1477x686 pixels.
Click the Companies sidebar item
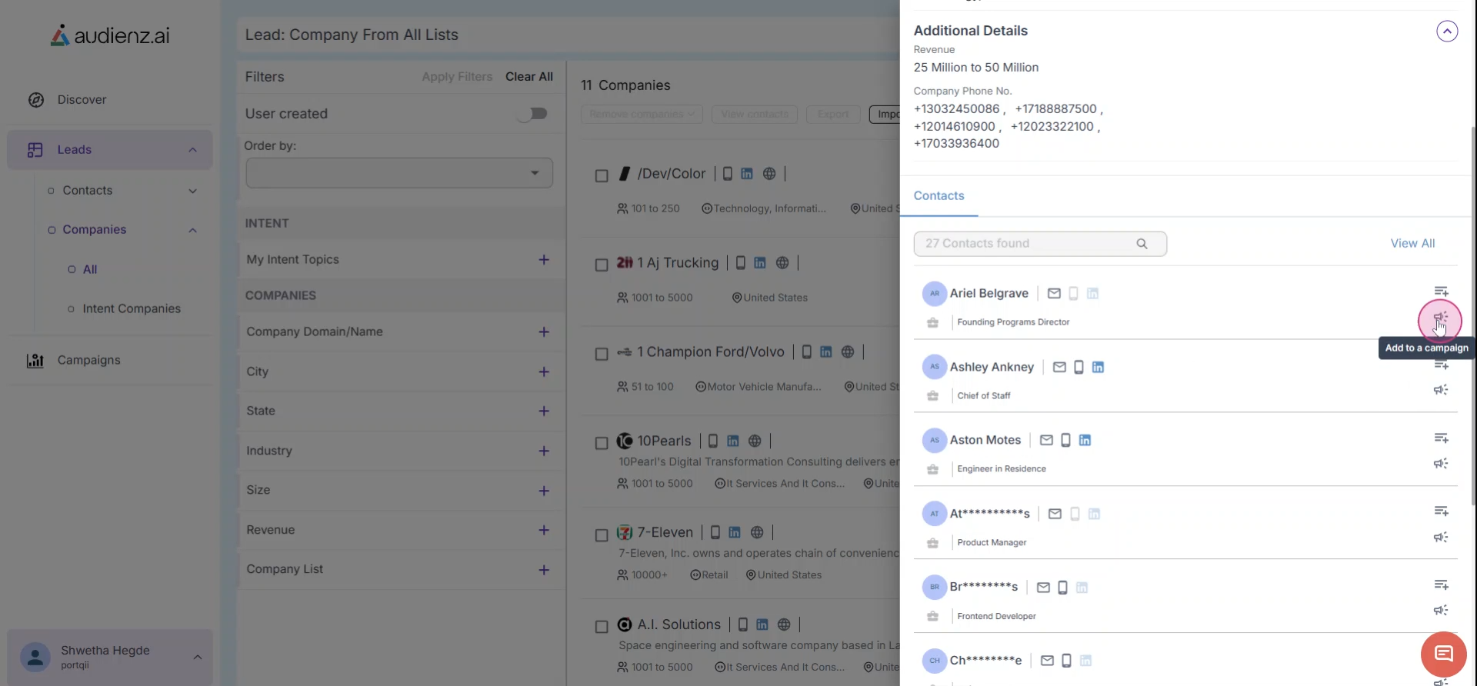pyautogui.click(x=94, y=230)
